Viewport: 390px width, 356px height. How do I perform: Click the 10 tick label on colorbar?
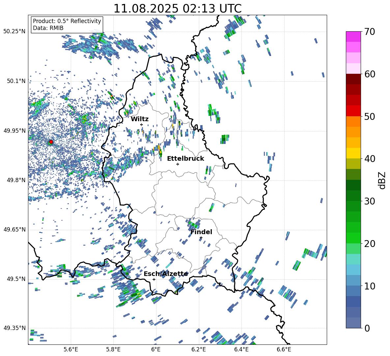[369, 286]
